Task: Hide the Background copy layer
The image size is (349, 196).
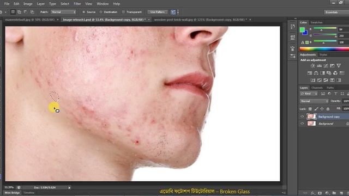Action: (302, 117)
